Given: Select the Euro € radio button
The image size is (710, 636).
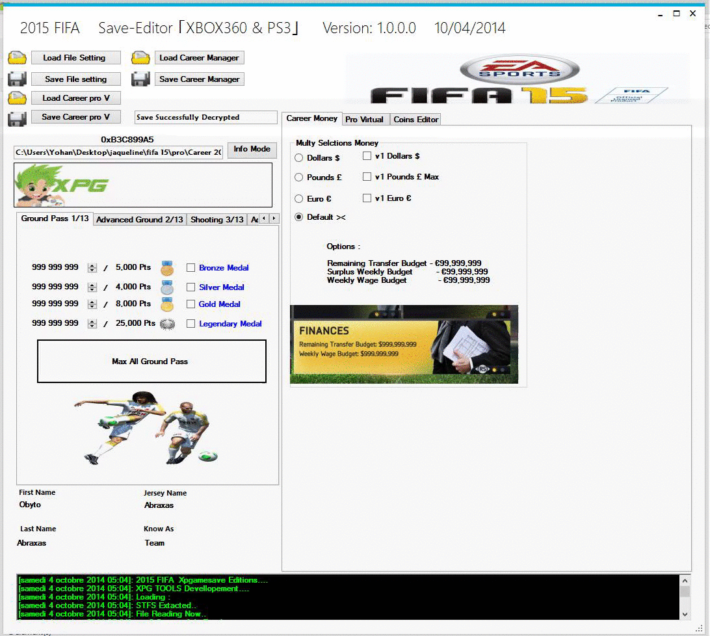Looking at the screenshot, I should point(298,198).
